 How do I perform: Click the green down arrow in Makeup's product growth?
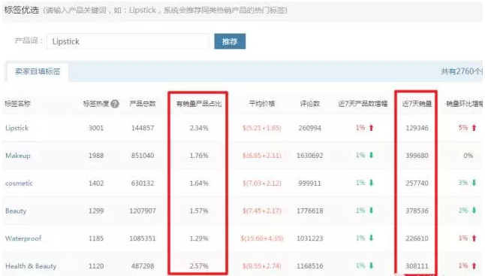(371, 155)
